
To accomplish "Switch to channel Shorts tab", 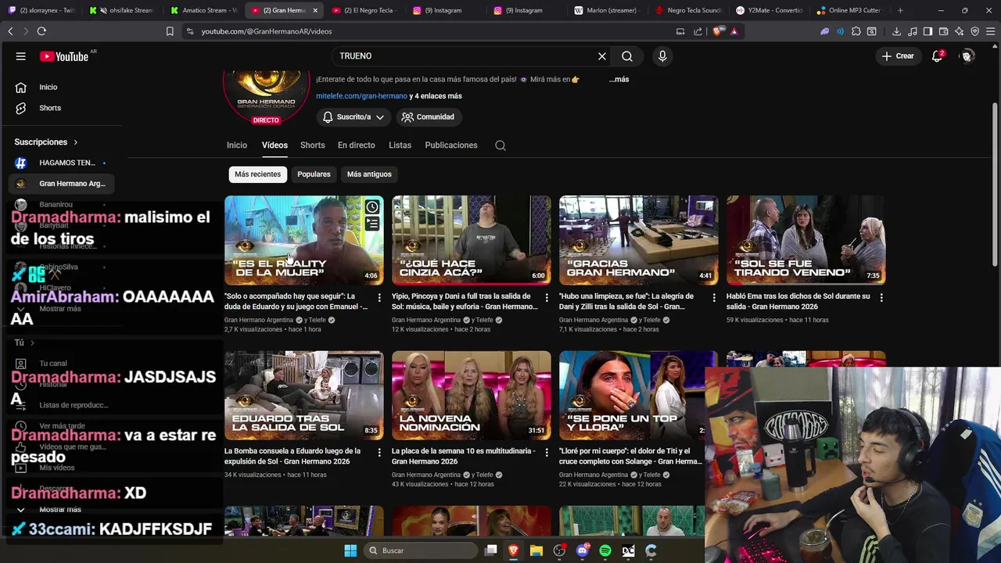I will pyautogui.click(x=313, y=145).
